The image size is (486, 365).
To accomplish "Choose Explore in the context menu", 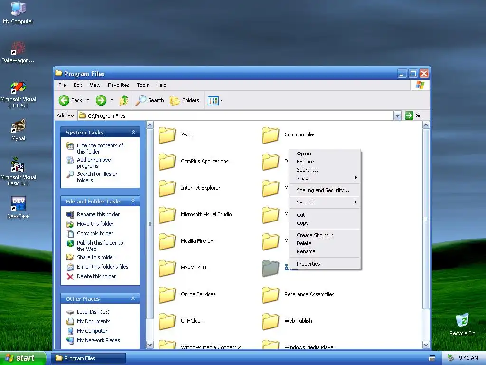I will 325,162.
